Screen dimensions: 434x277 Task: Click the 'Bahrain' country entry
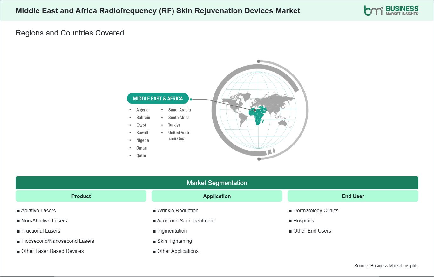tap(143, 117)
